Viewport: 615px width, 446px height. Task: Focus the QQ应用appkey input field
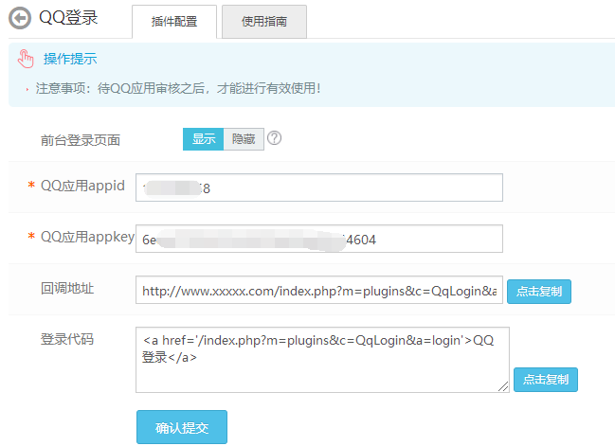[319, 239]
